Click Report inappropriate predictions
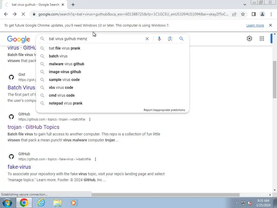This screenshot has width=277, height=208. 164,110
